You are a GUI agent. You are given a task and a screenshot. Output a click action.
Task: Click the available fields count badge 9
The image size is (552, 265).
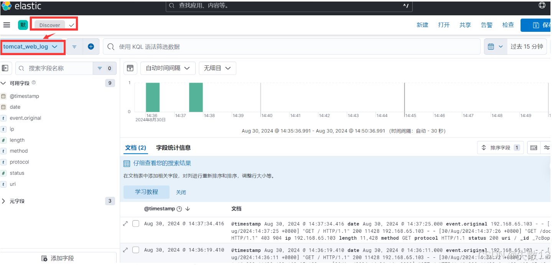[x=110, y=83]
